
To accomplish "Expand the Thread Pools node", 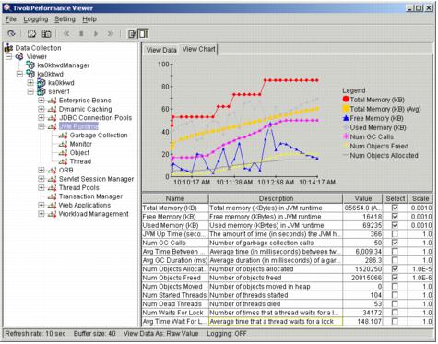I will (41, 187).
